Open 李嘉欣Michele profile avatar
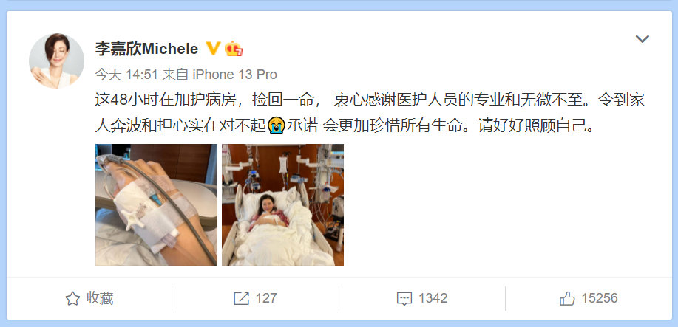This screenshot has height=327, width=678. (x=56, y=61)
